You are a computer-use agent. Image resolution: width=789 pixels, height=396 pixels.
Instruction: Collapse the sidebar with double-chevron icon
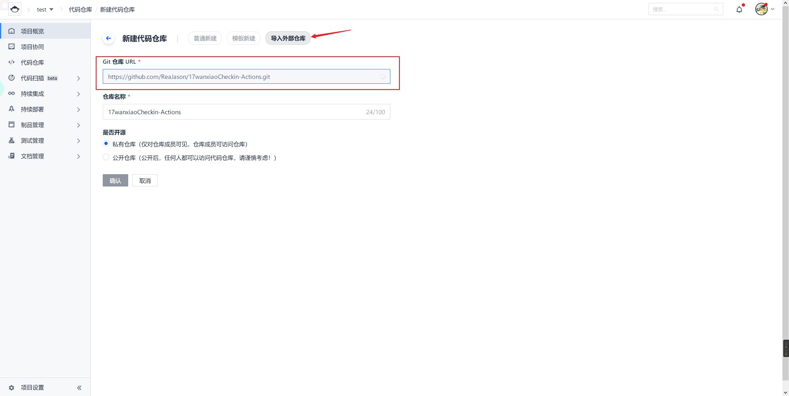[x=79, y=387]
